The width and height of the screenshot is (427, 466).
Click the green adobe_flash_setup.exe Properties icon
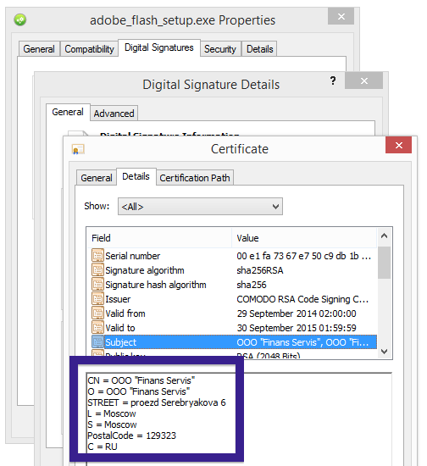click(x=20, y=20)
